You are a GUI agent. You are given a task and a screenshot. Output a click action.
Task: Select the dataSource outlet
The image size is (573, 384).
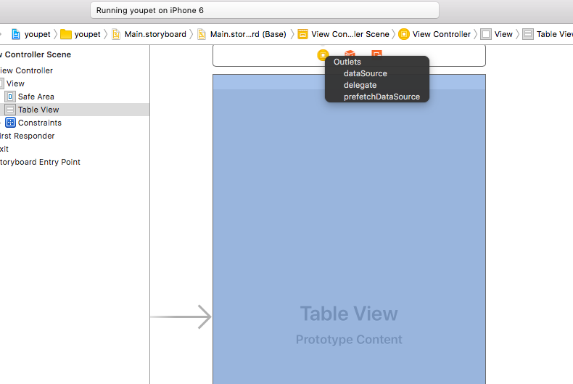(x=365, y=73)
